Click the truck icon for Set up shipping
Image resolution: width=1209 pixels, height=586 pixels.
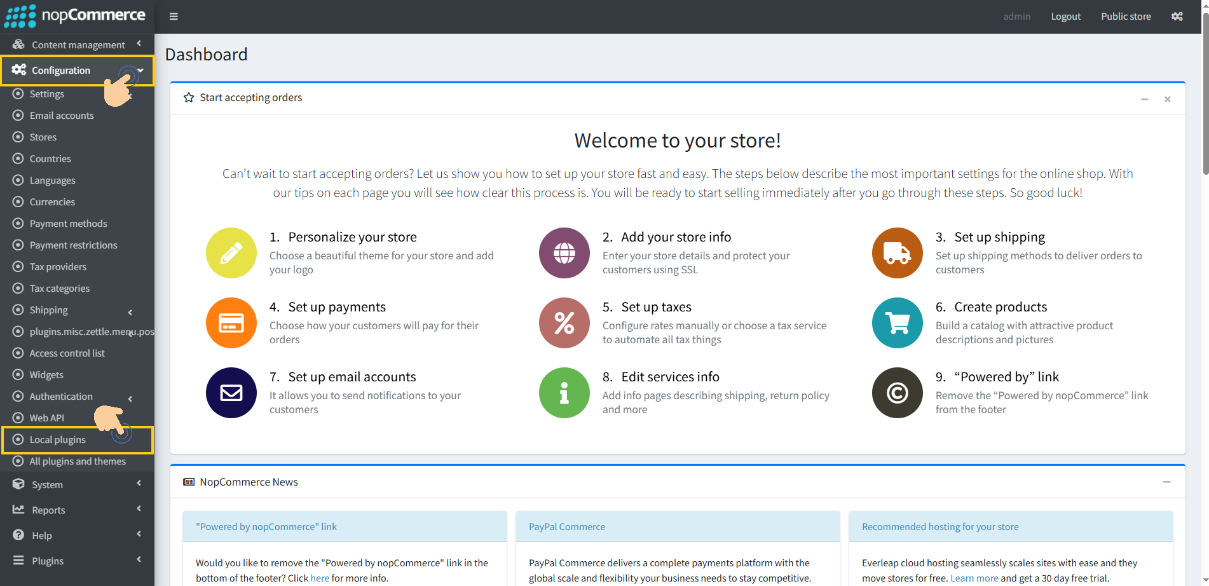(x=897, y=252)
